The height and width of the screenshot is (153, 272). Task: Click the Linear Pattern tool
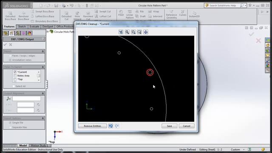point(130,14)
